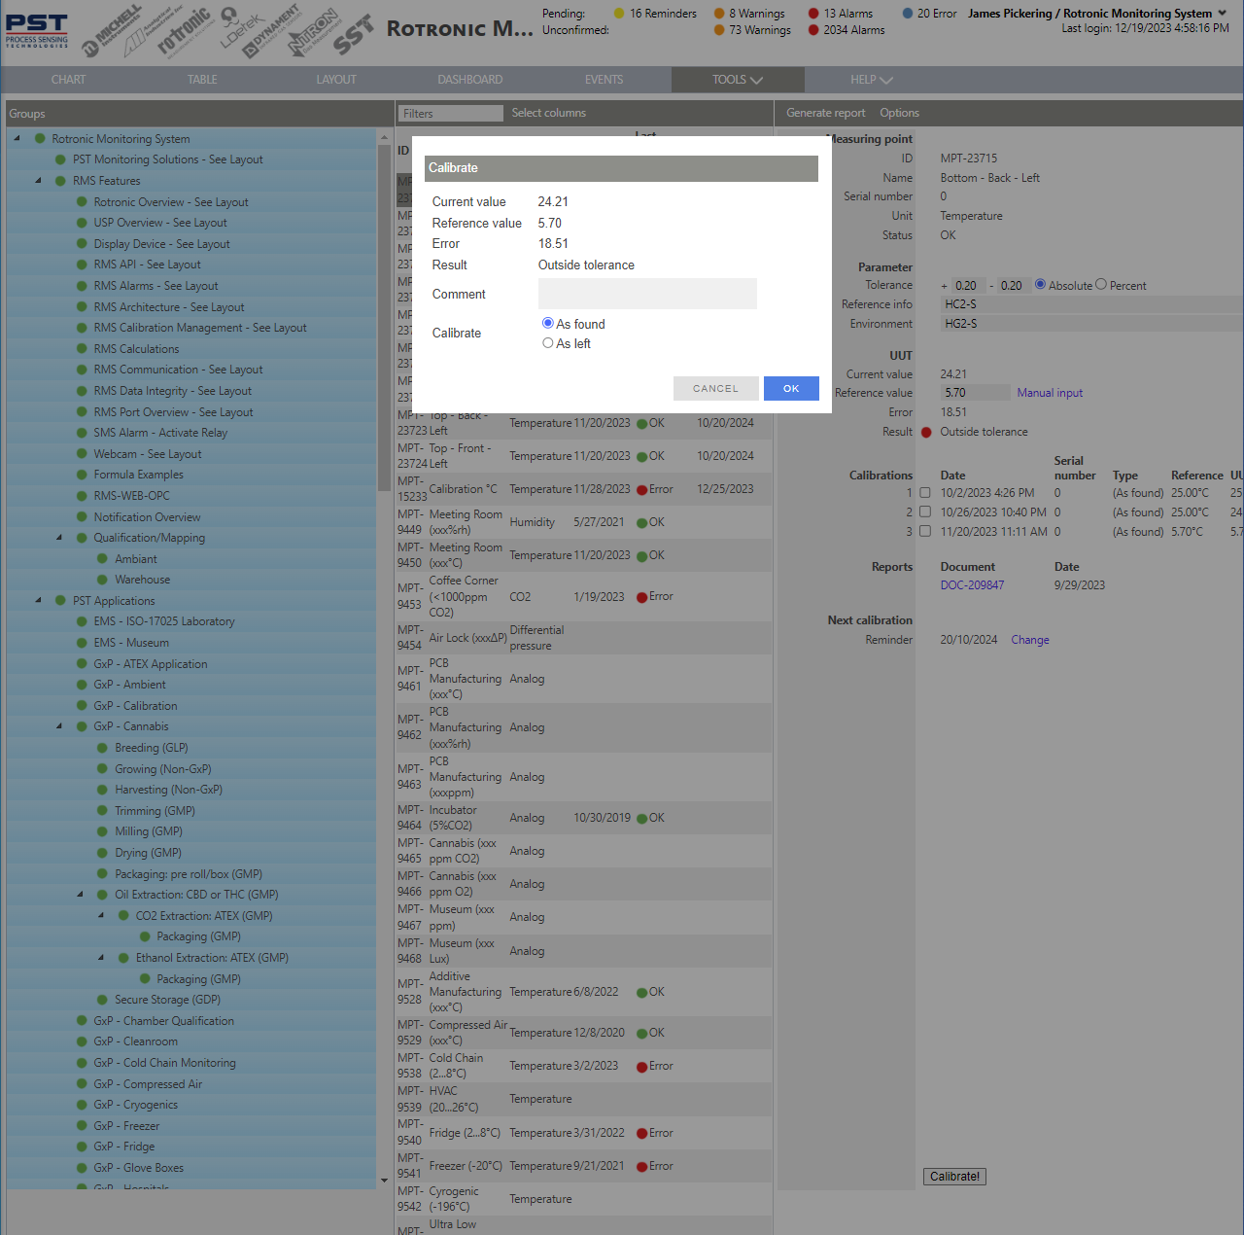Select Absolute tolerance radio button
Viewport: 1244px width, 1235px height.
coord(1041,284)
